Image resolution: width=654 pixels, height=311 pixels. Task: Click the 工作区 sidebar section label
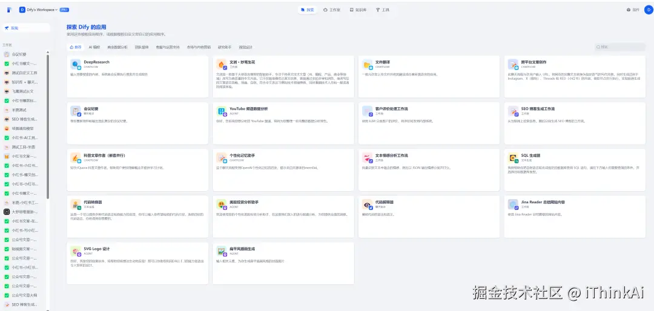pos(7,45)
